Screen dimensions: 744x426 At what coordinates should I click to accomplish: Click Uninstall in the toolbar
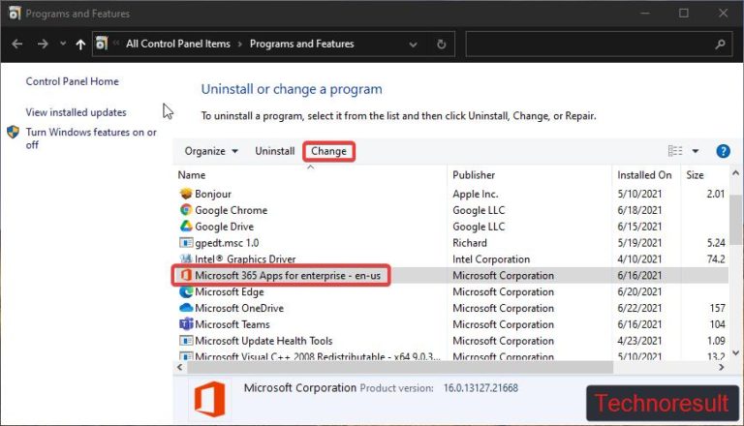274,151
